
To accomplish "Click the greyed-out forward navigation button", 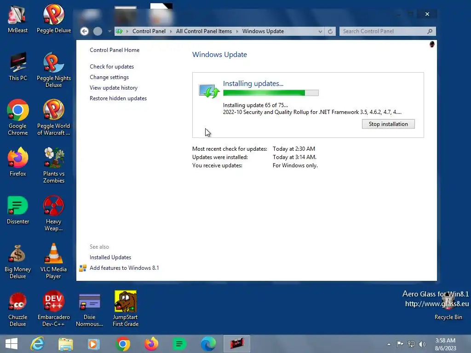I will point(98,31).
